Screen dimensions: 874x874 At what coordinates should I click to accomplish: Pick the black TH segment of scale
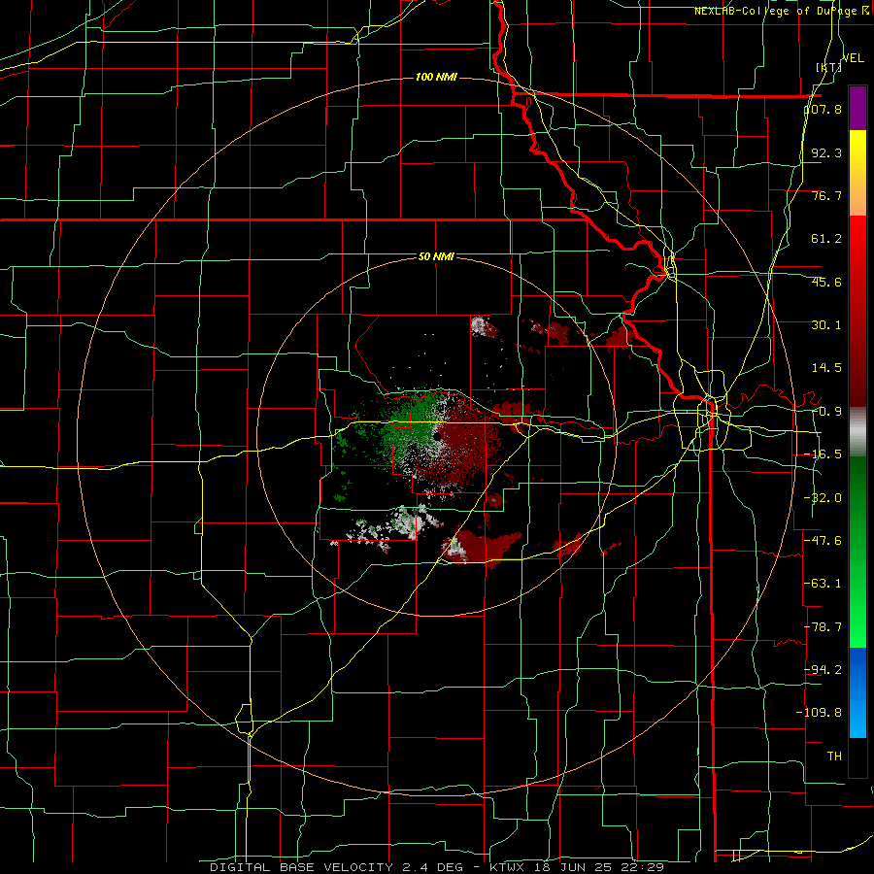coord(857,756)
